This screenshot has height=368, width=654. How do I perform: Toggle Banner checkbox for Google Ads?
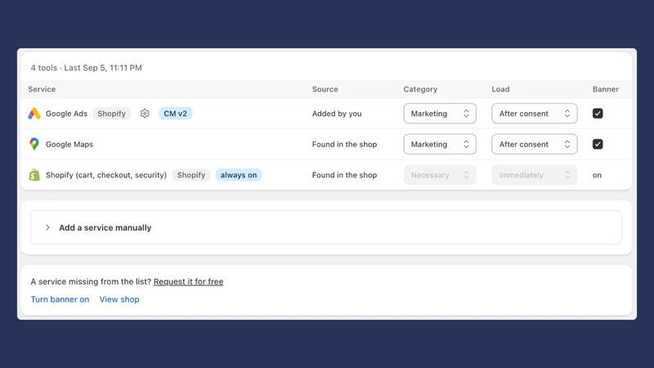[598, 114]
